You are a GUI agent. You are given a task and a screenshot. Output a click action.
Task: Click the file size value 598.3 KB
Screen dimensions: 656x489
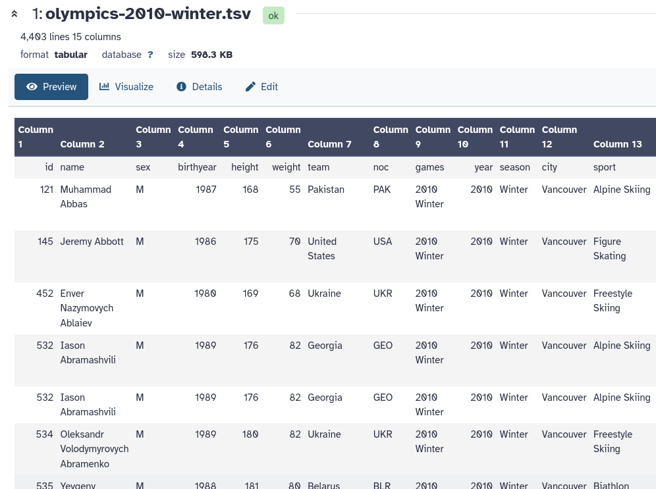pyautogui.click(x=211, y=55)
